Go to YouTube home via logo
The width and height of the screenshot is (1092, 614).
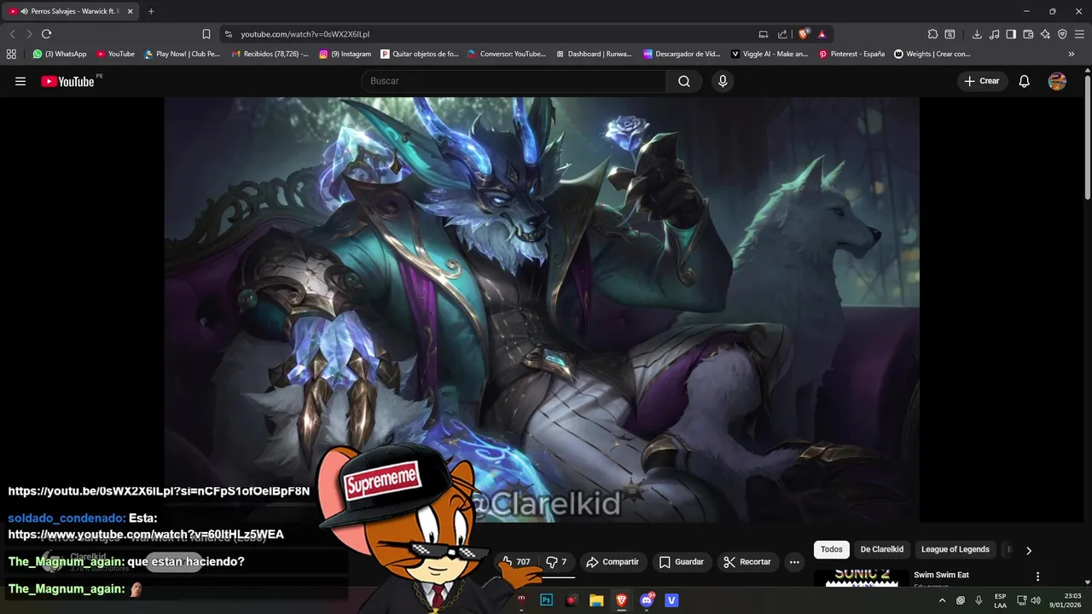pyautogui.click(x=67, y=81)
